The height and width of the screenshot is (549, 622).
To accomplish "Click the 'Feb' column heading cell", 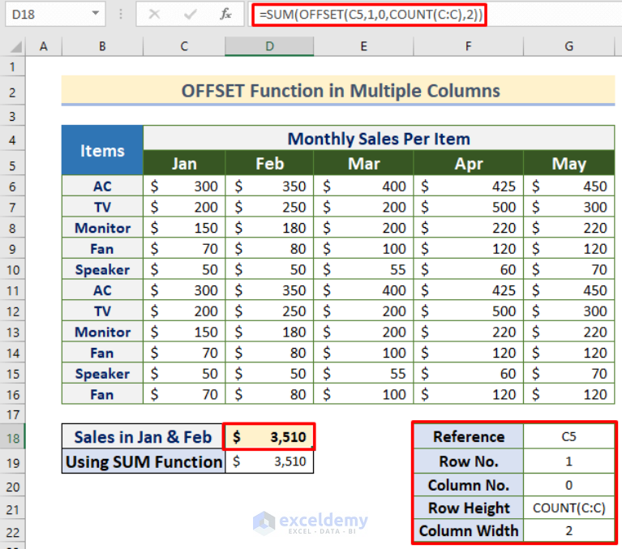I will click(269, 164).
